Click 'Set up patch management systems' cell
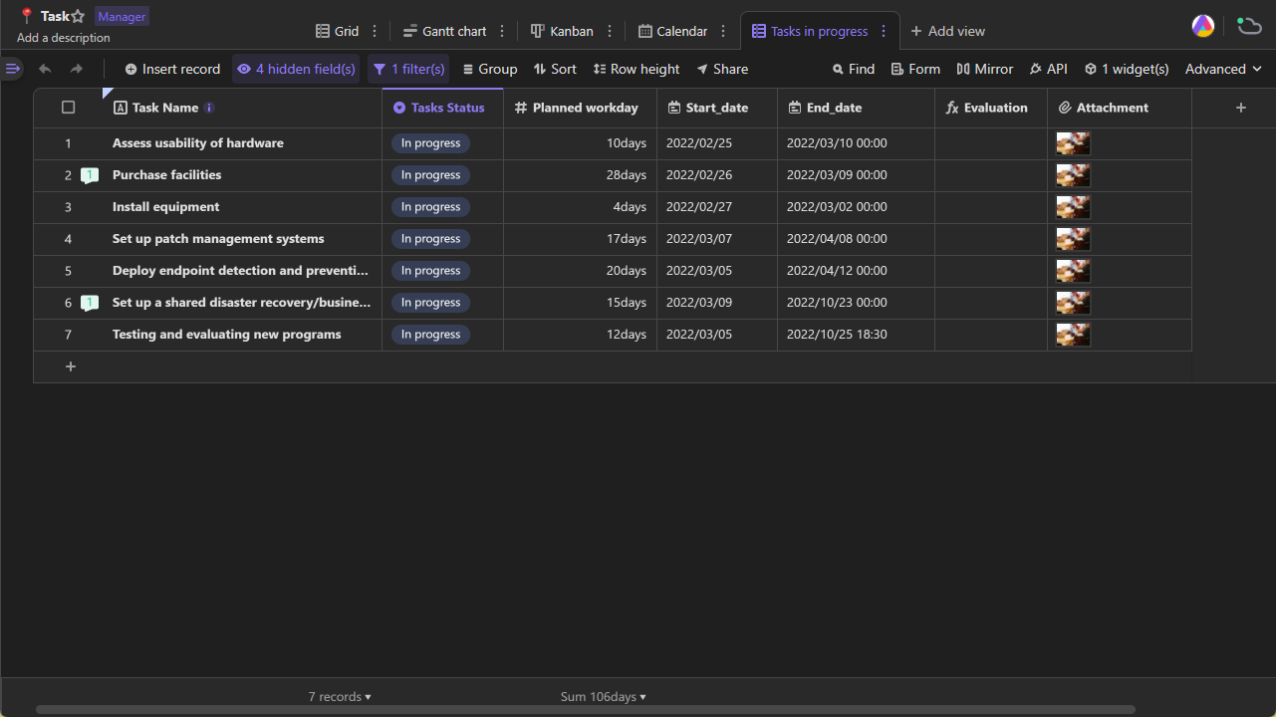This screenshot has height=717, width=1276. [242, 239]
